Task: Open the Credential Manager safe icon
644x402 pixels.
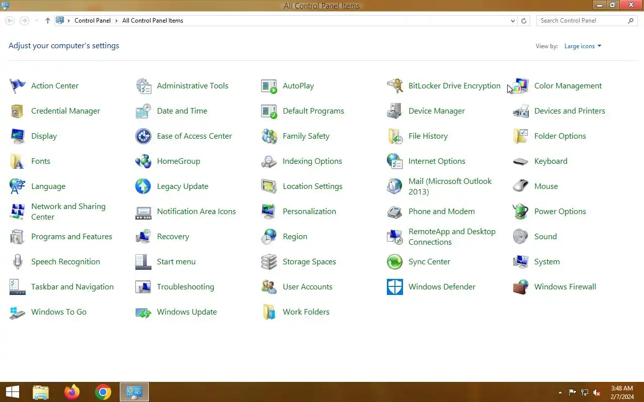Action: pos(18,111)
